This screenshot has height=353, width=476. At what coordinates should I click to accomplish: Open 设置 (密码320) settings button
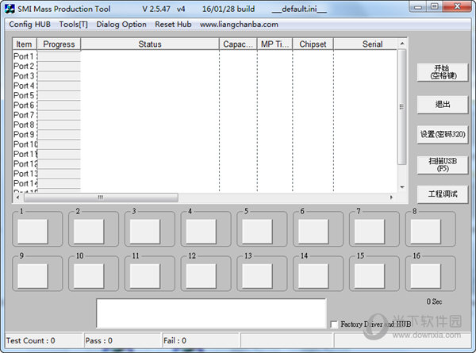coord(443,134)
